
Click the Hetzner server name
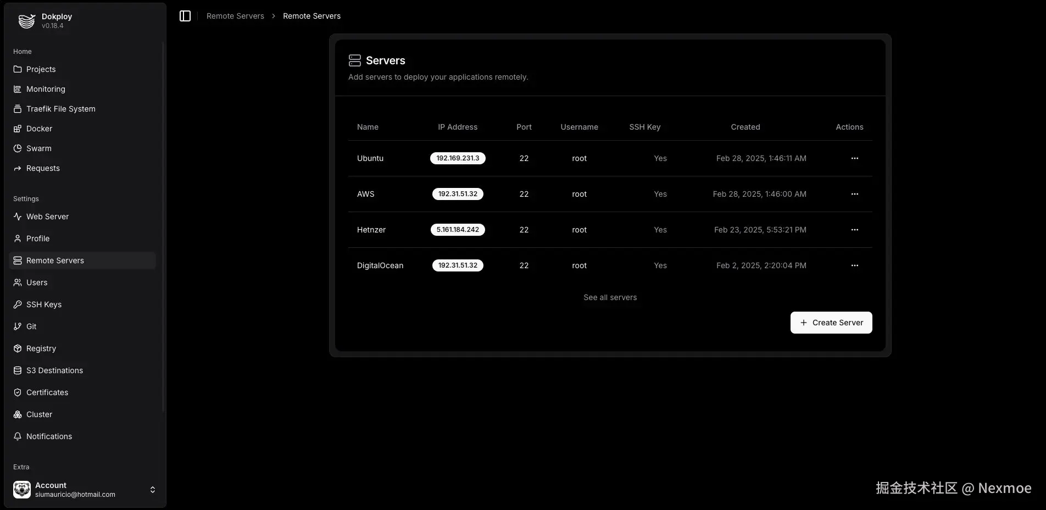[371, 230]
